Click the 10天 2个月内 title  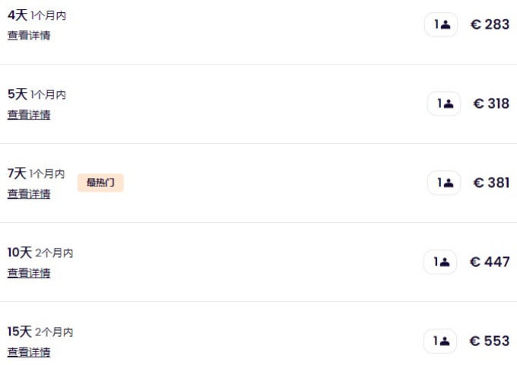40,252
